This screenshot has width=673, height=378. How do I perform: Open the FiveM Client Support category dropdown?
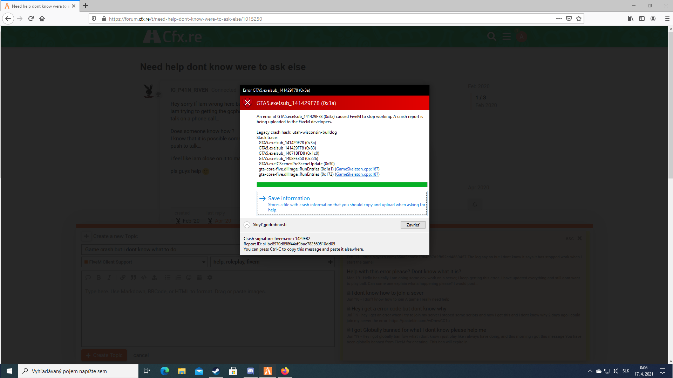tap(144, 262)
